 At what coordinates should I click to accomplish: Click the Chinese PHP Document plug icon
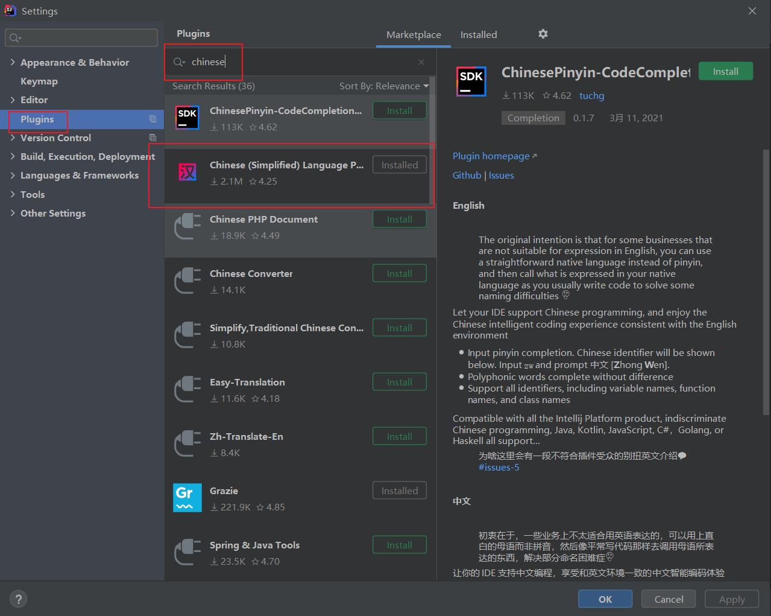coord(187,226)
